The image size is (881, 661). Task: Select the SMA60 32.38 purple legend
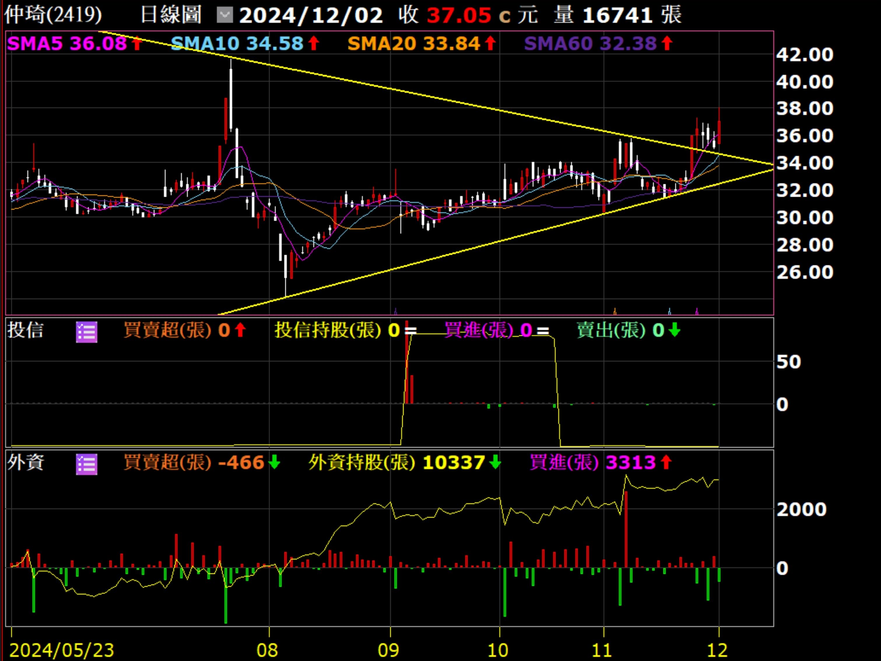click(x=590, y=43)
